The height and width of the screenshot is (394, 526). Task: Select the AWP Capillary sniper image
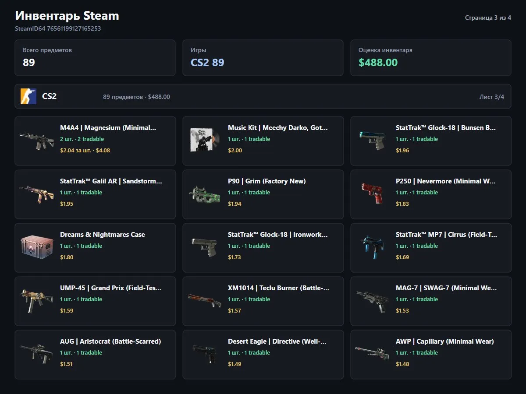point(372,354)
